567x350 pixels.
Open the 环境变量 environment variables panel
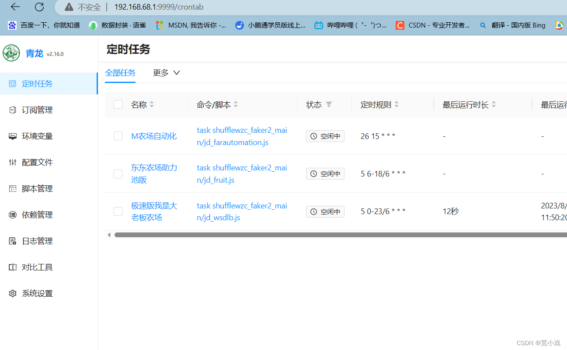[x=37, y=136]
